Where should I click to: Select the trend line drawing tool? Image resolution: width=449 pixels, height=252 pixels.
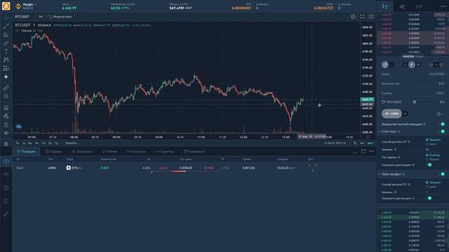6,27
